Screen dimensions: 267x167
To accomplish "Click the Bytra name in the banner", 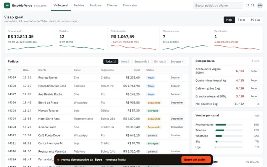I will click(x=98, y=160).
